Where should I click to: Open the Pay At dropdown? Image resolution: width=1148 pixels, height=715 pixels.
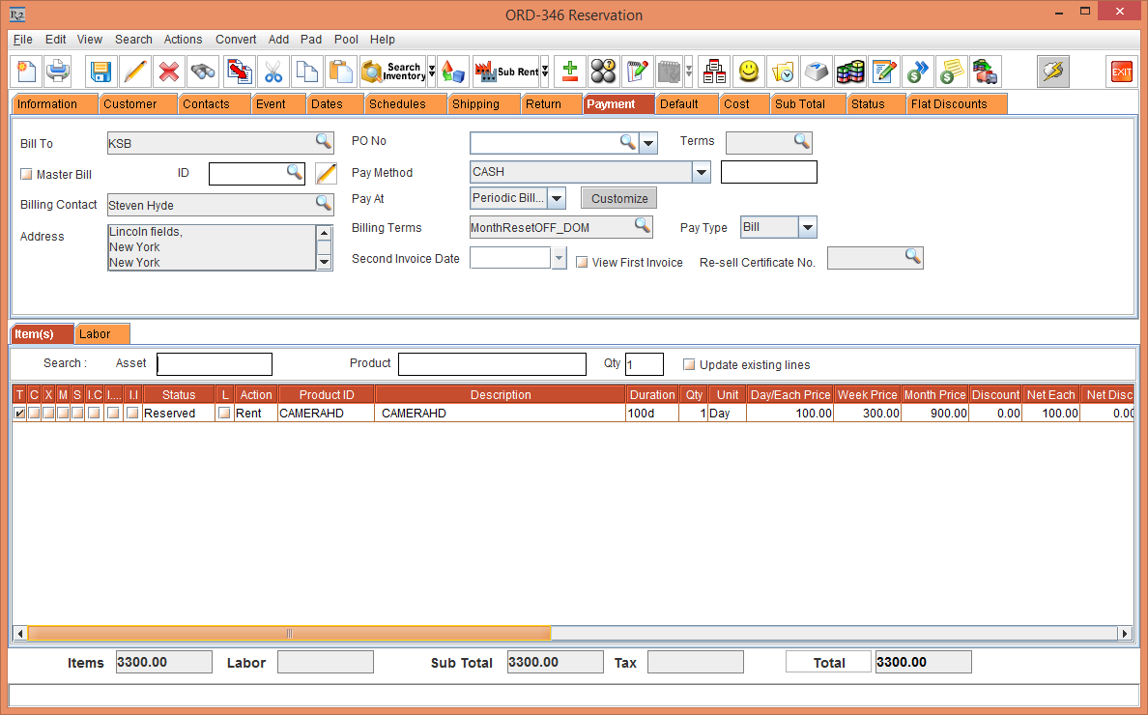(557, 199)
